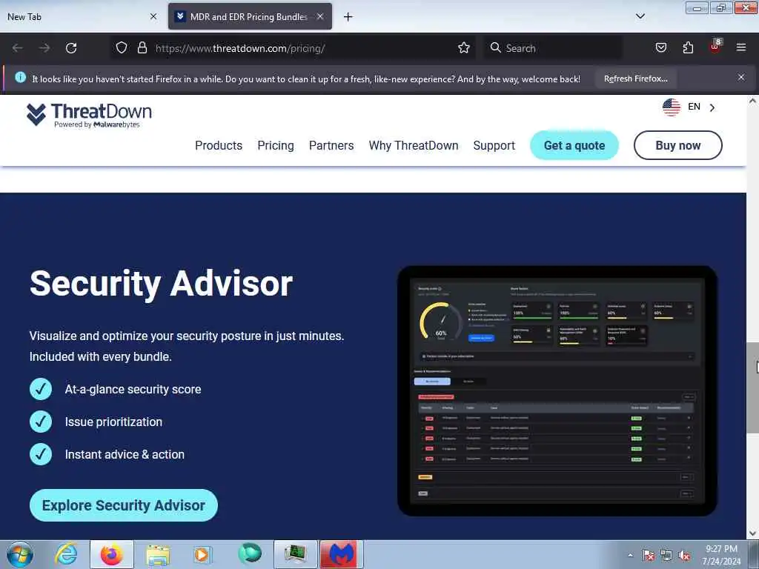Click the Firefox taskbar icon
Image resolution: width=759 pixels, height=569 pixels.
point(111,554)
